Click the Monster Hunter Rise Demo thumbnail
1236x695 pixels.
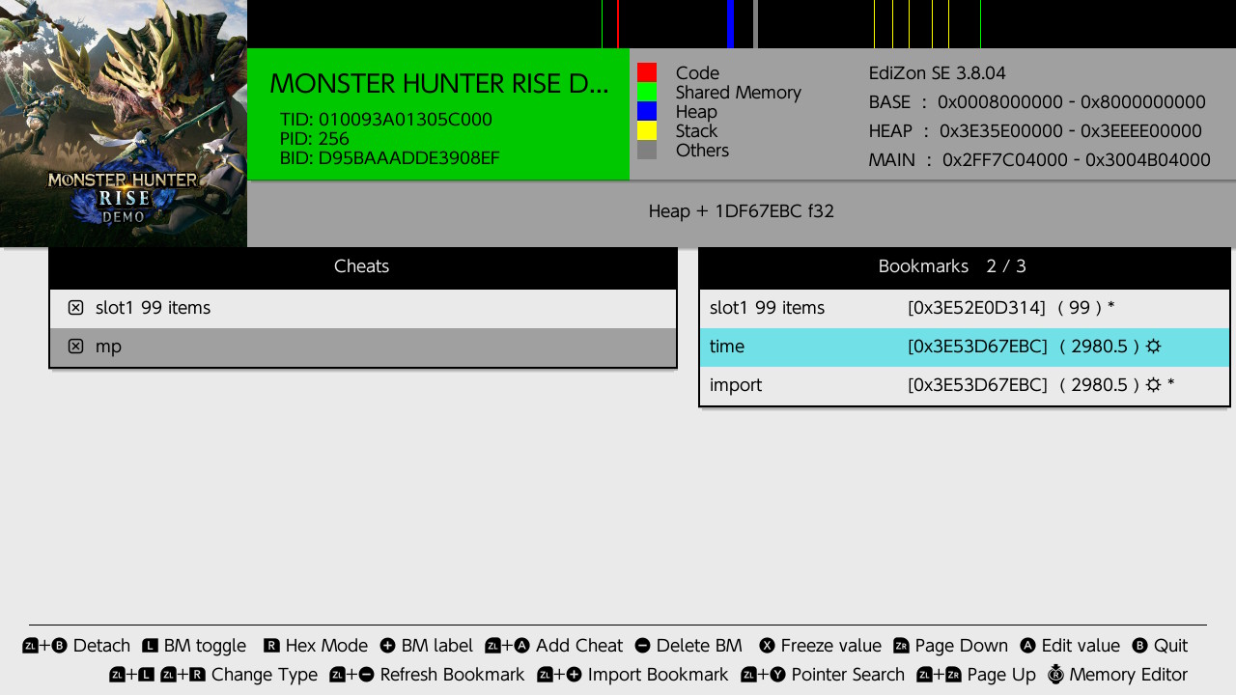(x=124, y=124)
